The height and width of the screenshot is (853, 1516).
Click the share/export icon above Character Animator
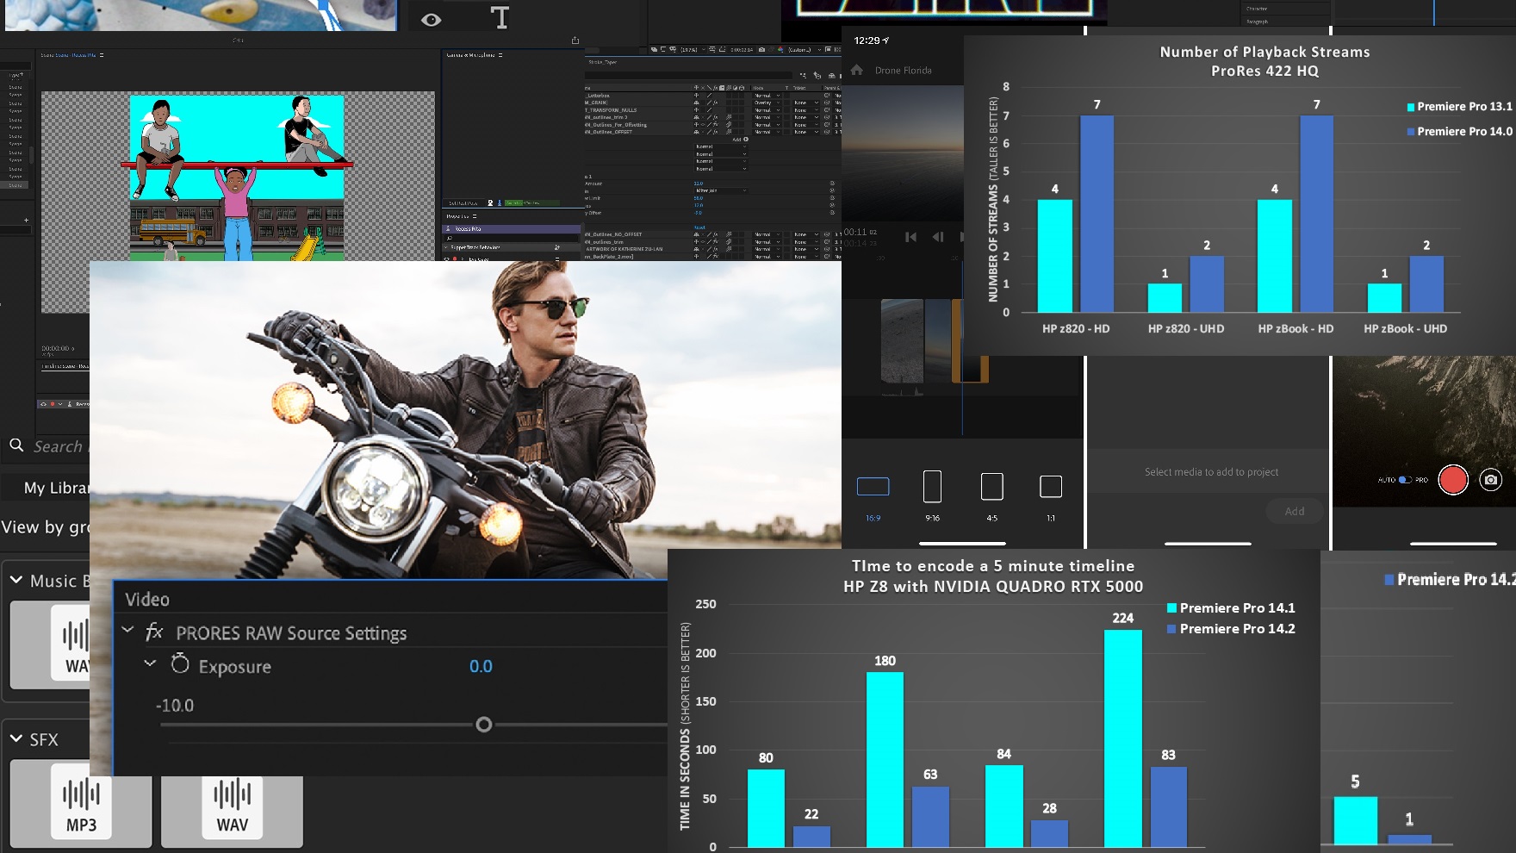[x=575, y=40]
